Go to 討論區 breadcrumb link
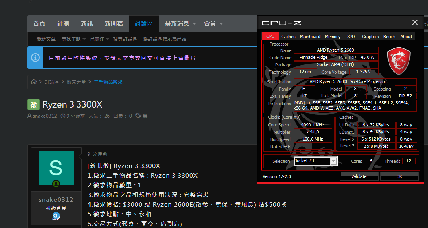This screenshot has width=428, height=228. pyautogui.click(x=51, y=82)
